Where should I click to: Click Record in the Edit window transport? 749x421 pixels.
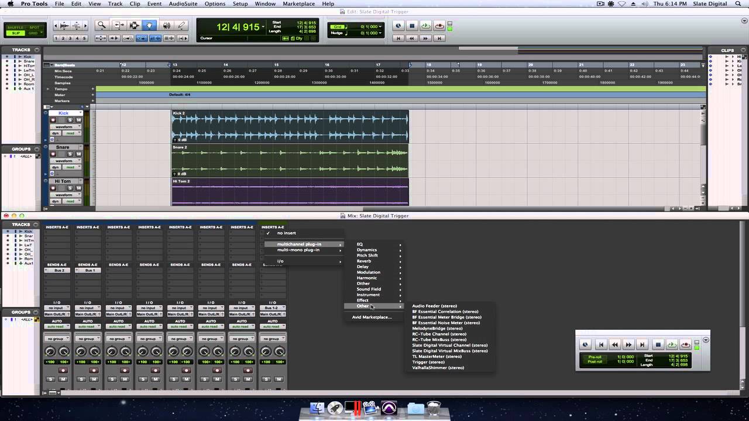click(x=439, y=26)
